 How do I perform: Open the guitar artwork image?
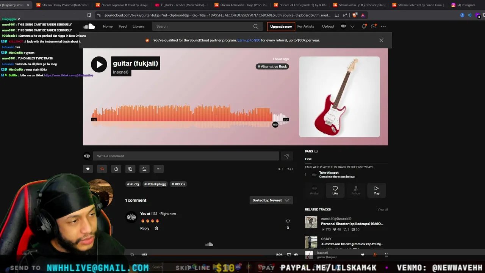pos(339,97)
